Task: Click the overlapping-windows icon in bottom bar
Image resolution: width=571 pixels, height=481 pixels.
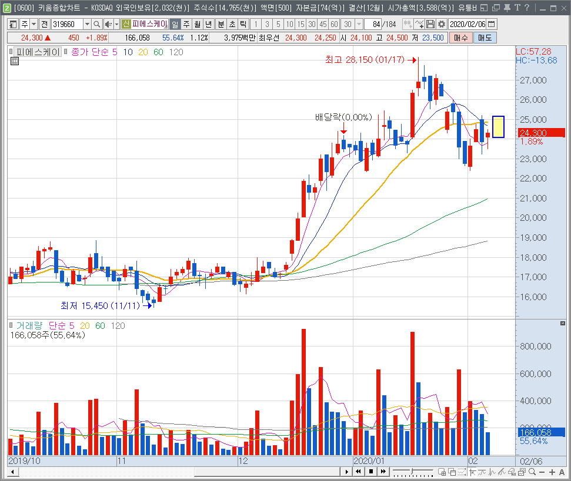Action: coord(452,472)
